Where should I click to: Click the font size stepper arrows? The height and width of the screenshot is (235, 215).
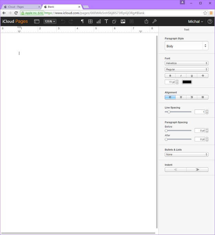point(177,82)
